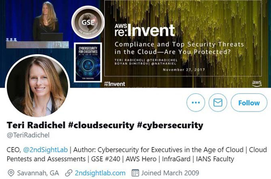Click the GSE badge in the banner

point(88,22)
